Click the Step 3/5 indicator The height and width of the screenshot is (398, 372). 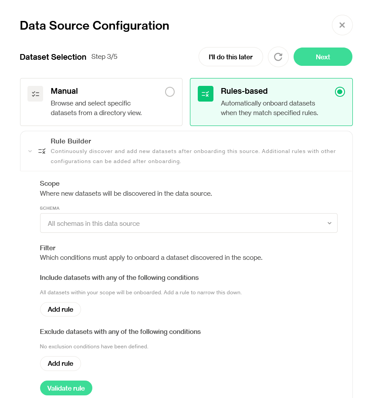click(105, 57)
